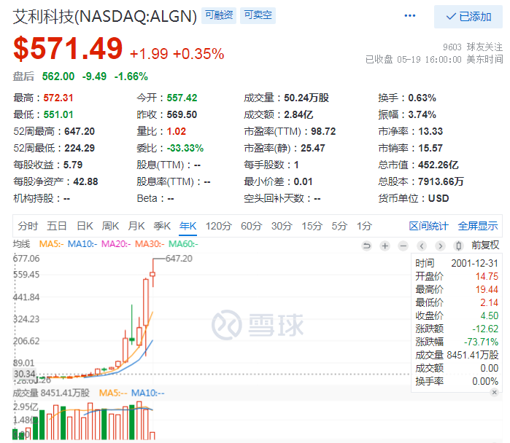The height and width of the screenshot is (443, 510).
Task: Click the chart reset undo-arrow icon
Action: pyautogui.click(x=366, y=246)
